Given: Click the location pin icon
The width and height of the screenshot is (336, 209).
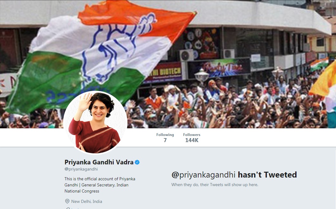Looking at the screenshot, I should [67, 201].
